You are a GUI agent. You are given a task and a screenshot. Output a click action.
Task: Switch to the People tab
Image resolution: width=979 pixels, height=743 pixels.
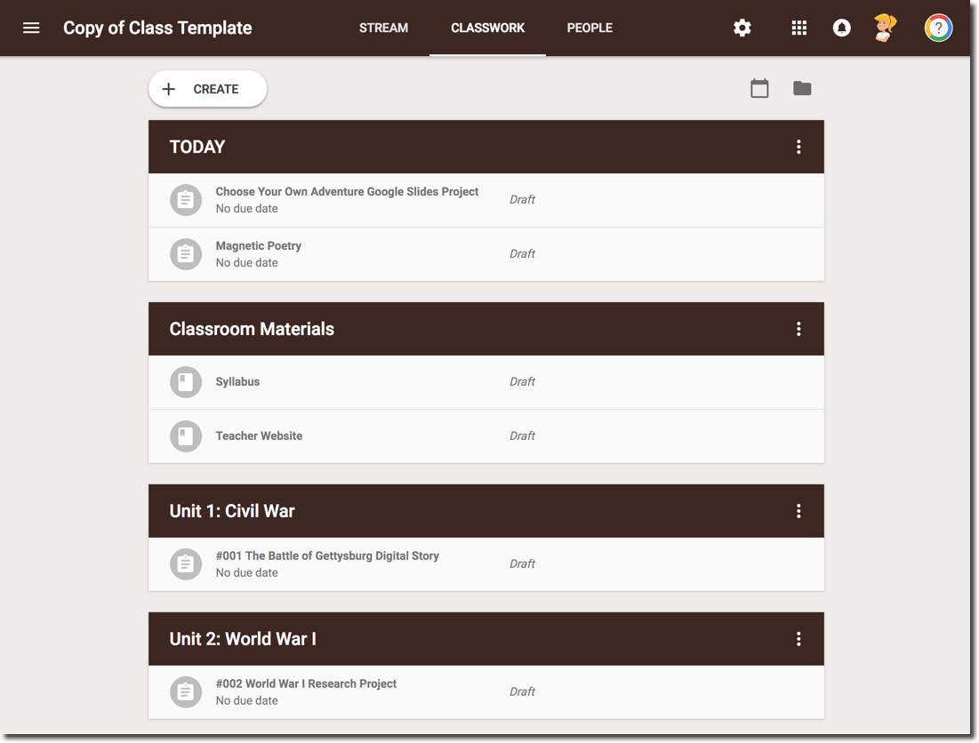[590, 28]
